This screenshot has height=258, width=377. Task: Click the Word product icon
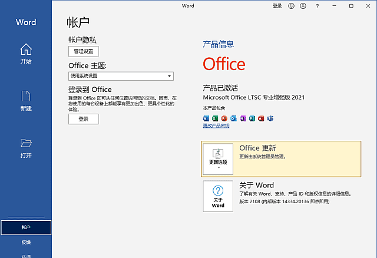206,118
